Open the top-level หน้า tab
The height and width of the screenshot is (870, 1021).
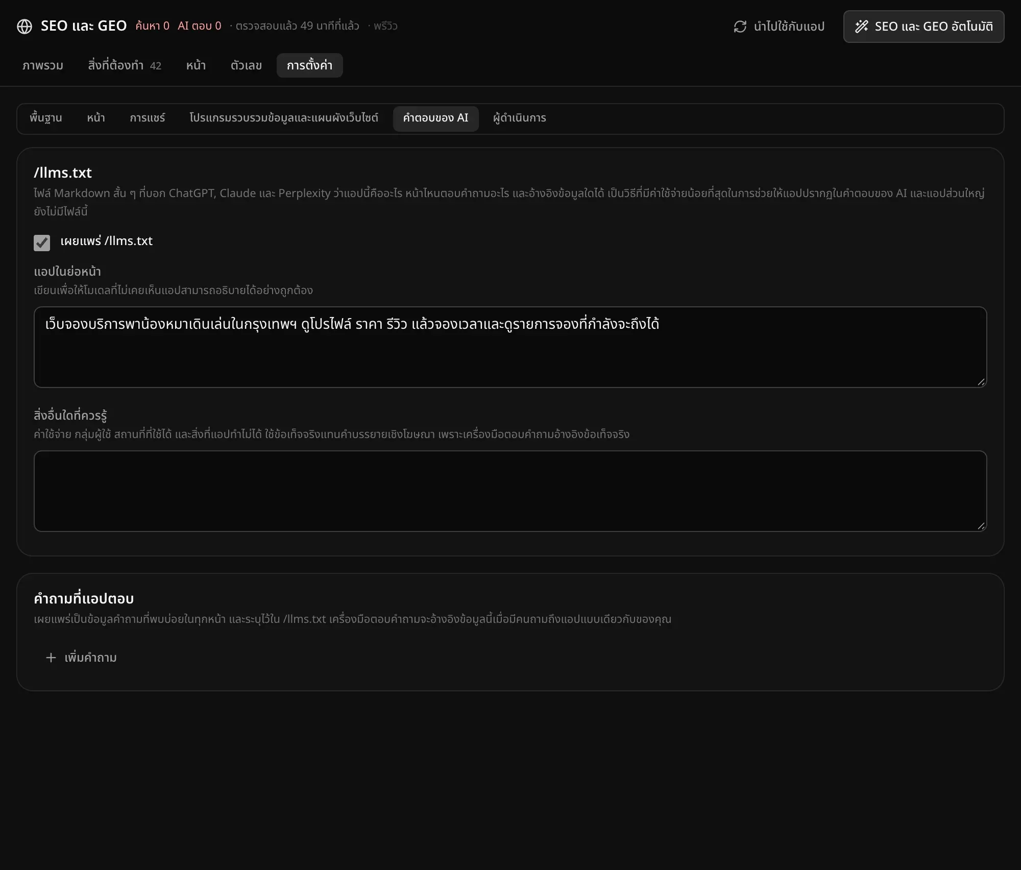[196, 65]
